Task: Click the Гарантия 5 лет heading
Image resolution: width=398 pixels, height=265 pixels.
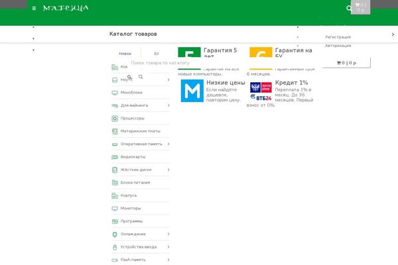Action: 220,52
